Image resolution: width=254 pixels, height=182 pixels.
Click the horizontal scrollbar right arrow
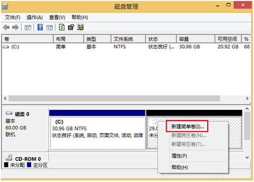[x=247, y=98]
